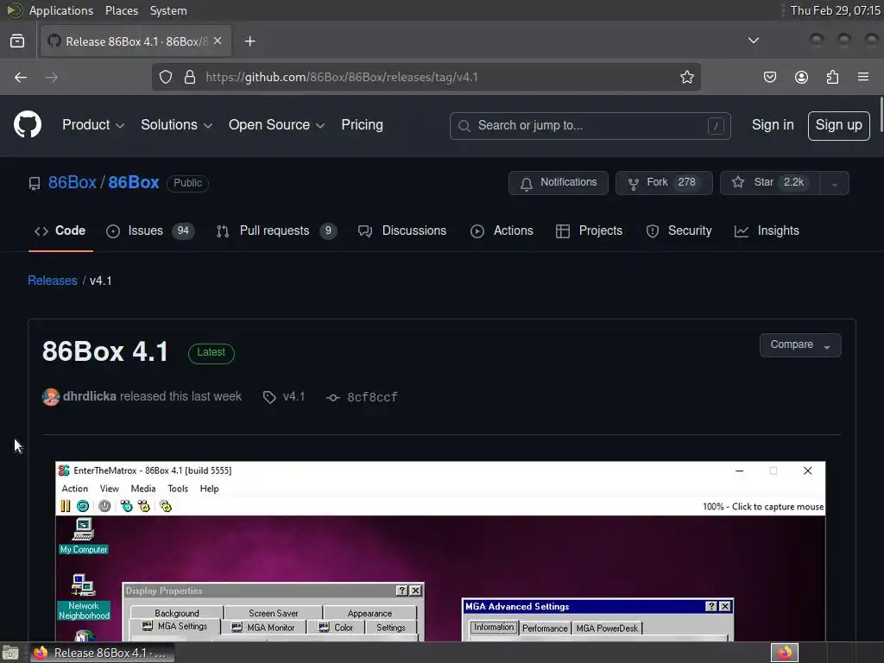The image size is (884, 663).
Task: Click the Firefox Release 86Box taskbar entry
Action: pos(103,653)
